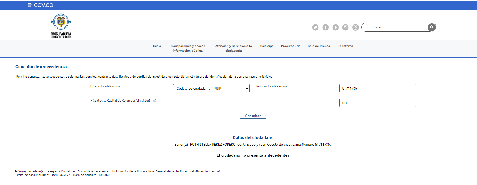Screen dimensions: 477x185
Task: Open the Instagram social media icon
Action: [x=345, y=27]
